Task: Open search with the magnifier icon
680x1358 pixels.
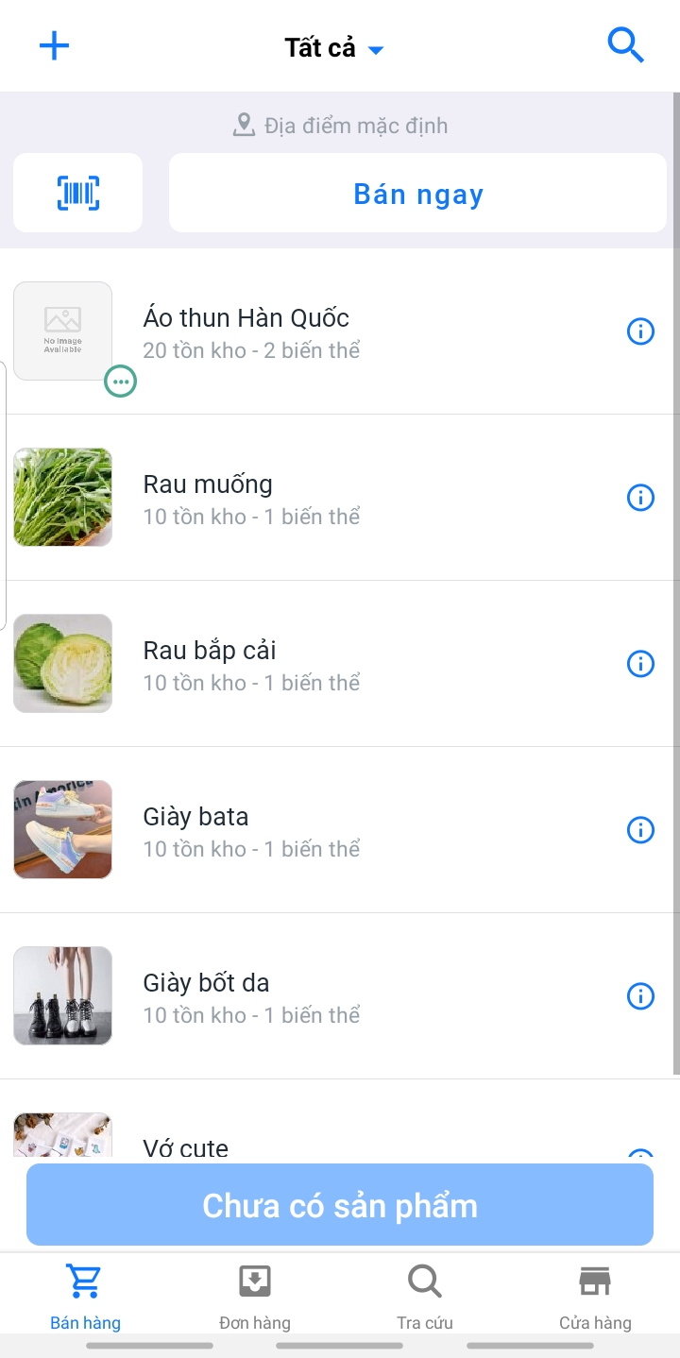Action: [625, 45]
